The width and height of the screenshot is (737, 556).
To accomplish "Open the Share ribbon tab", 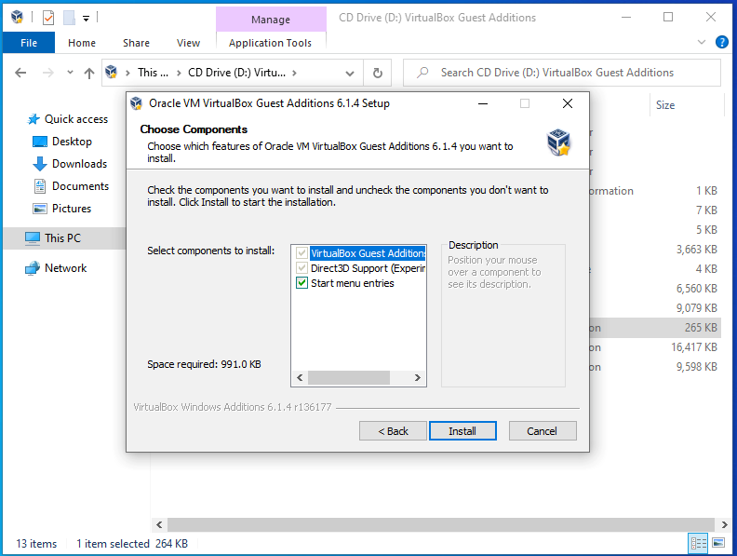I will click(136, 43).
